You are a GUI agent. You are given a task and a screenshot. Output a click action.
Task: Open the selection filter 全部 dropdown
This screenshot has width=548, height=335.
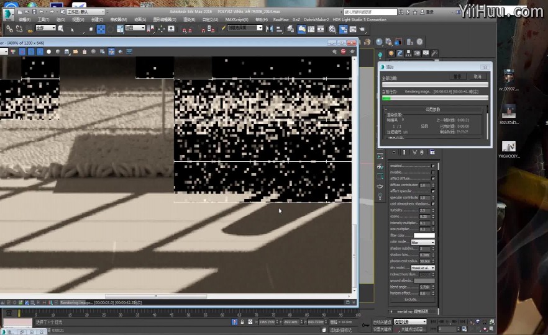(46, 27)
